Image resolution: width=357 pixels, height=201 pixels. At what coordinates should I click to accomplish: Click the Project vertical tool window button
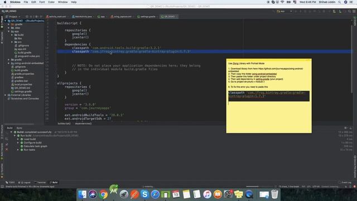tap(2, 22)
